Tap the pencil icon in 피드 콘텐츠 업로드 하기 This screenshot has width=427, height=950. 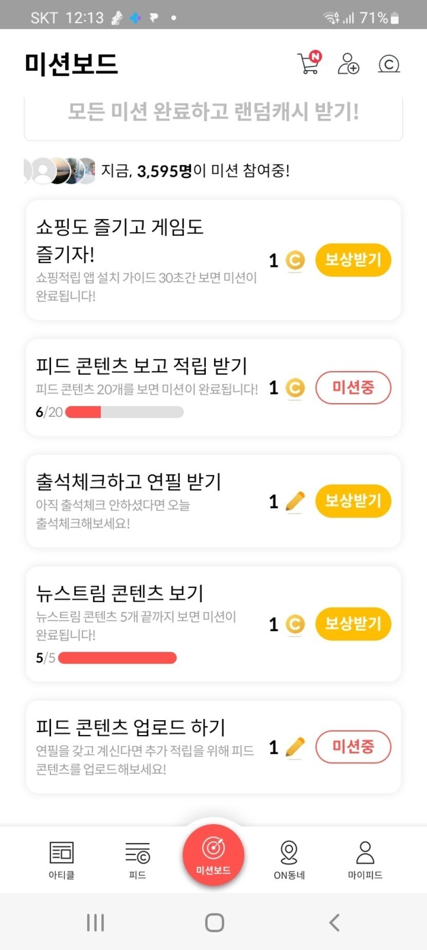pyautogui.click(x=295, y=748)
